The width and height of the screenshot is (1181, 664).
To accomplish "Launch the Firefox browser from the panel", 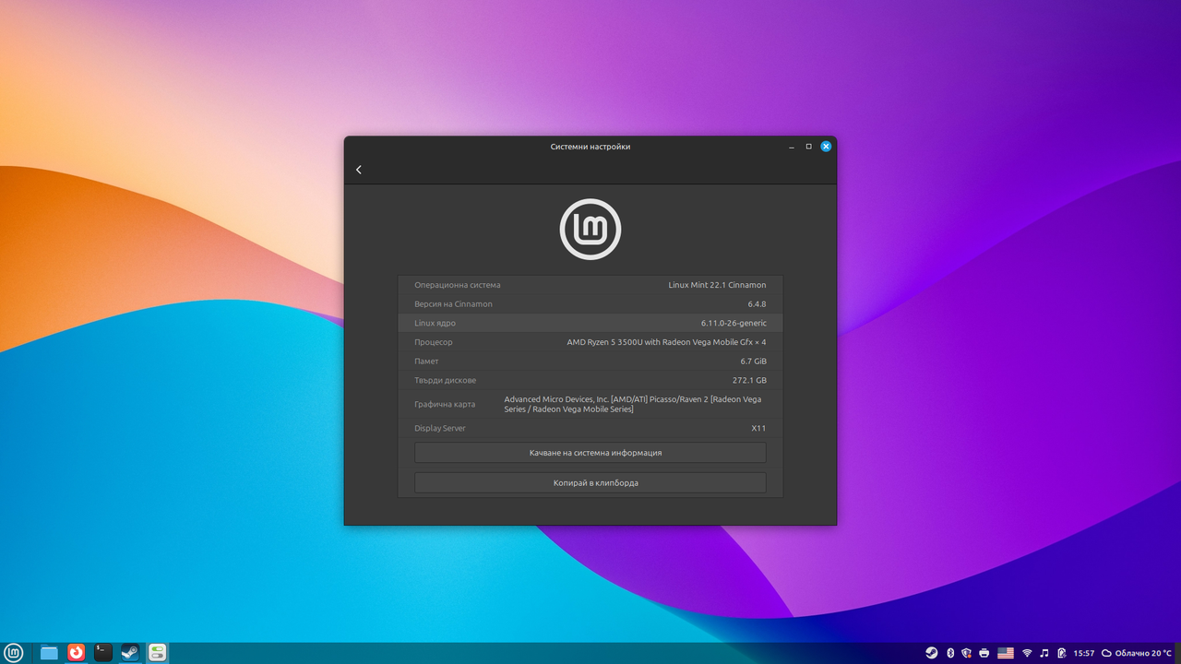I will point(76,653).
